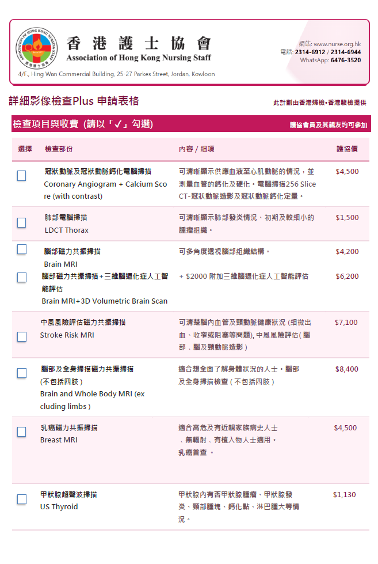Viewport: 378px width, 564px height.
Task: Tick the Coronary Angiogram + Calcium Score checkbox
Action: (21, 176)
